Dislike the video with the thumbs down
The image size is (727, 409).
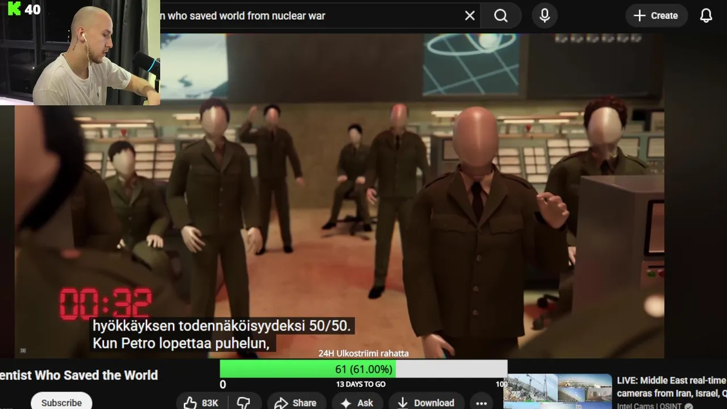244,402
